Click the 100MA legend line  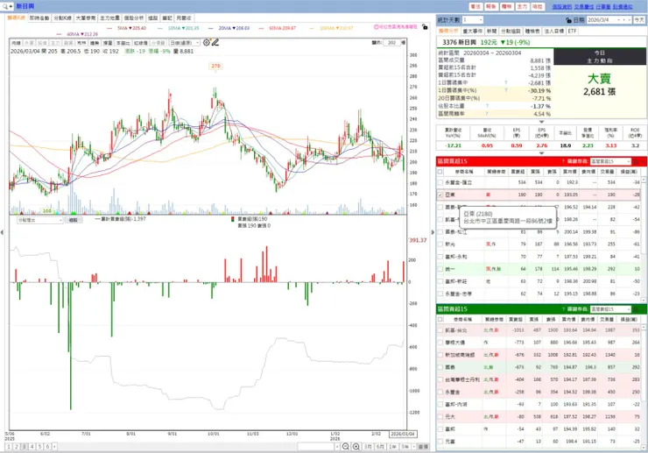tap(331, 28)
